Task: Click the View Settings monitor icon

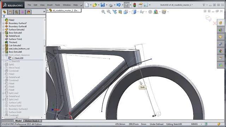Action: [x=164, y=12]
